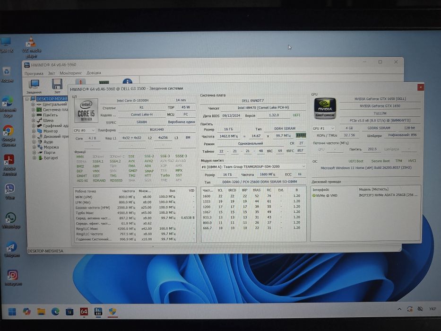The height and width of the screenshot is (331, 441).
Task: Click the Турбо Макс operating point row
Action: (134, 213)
